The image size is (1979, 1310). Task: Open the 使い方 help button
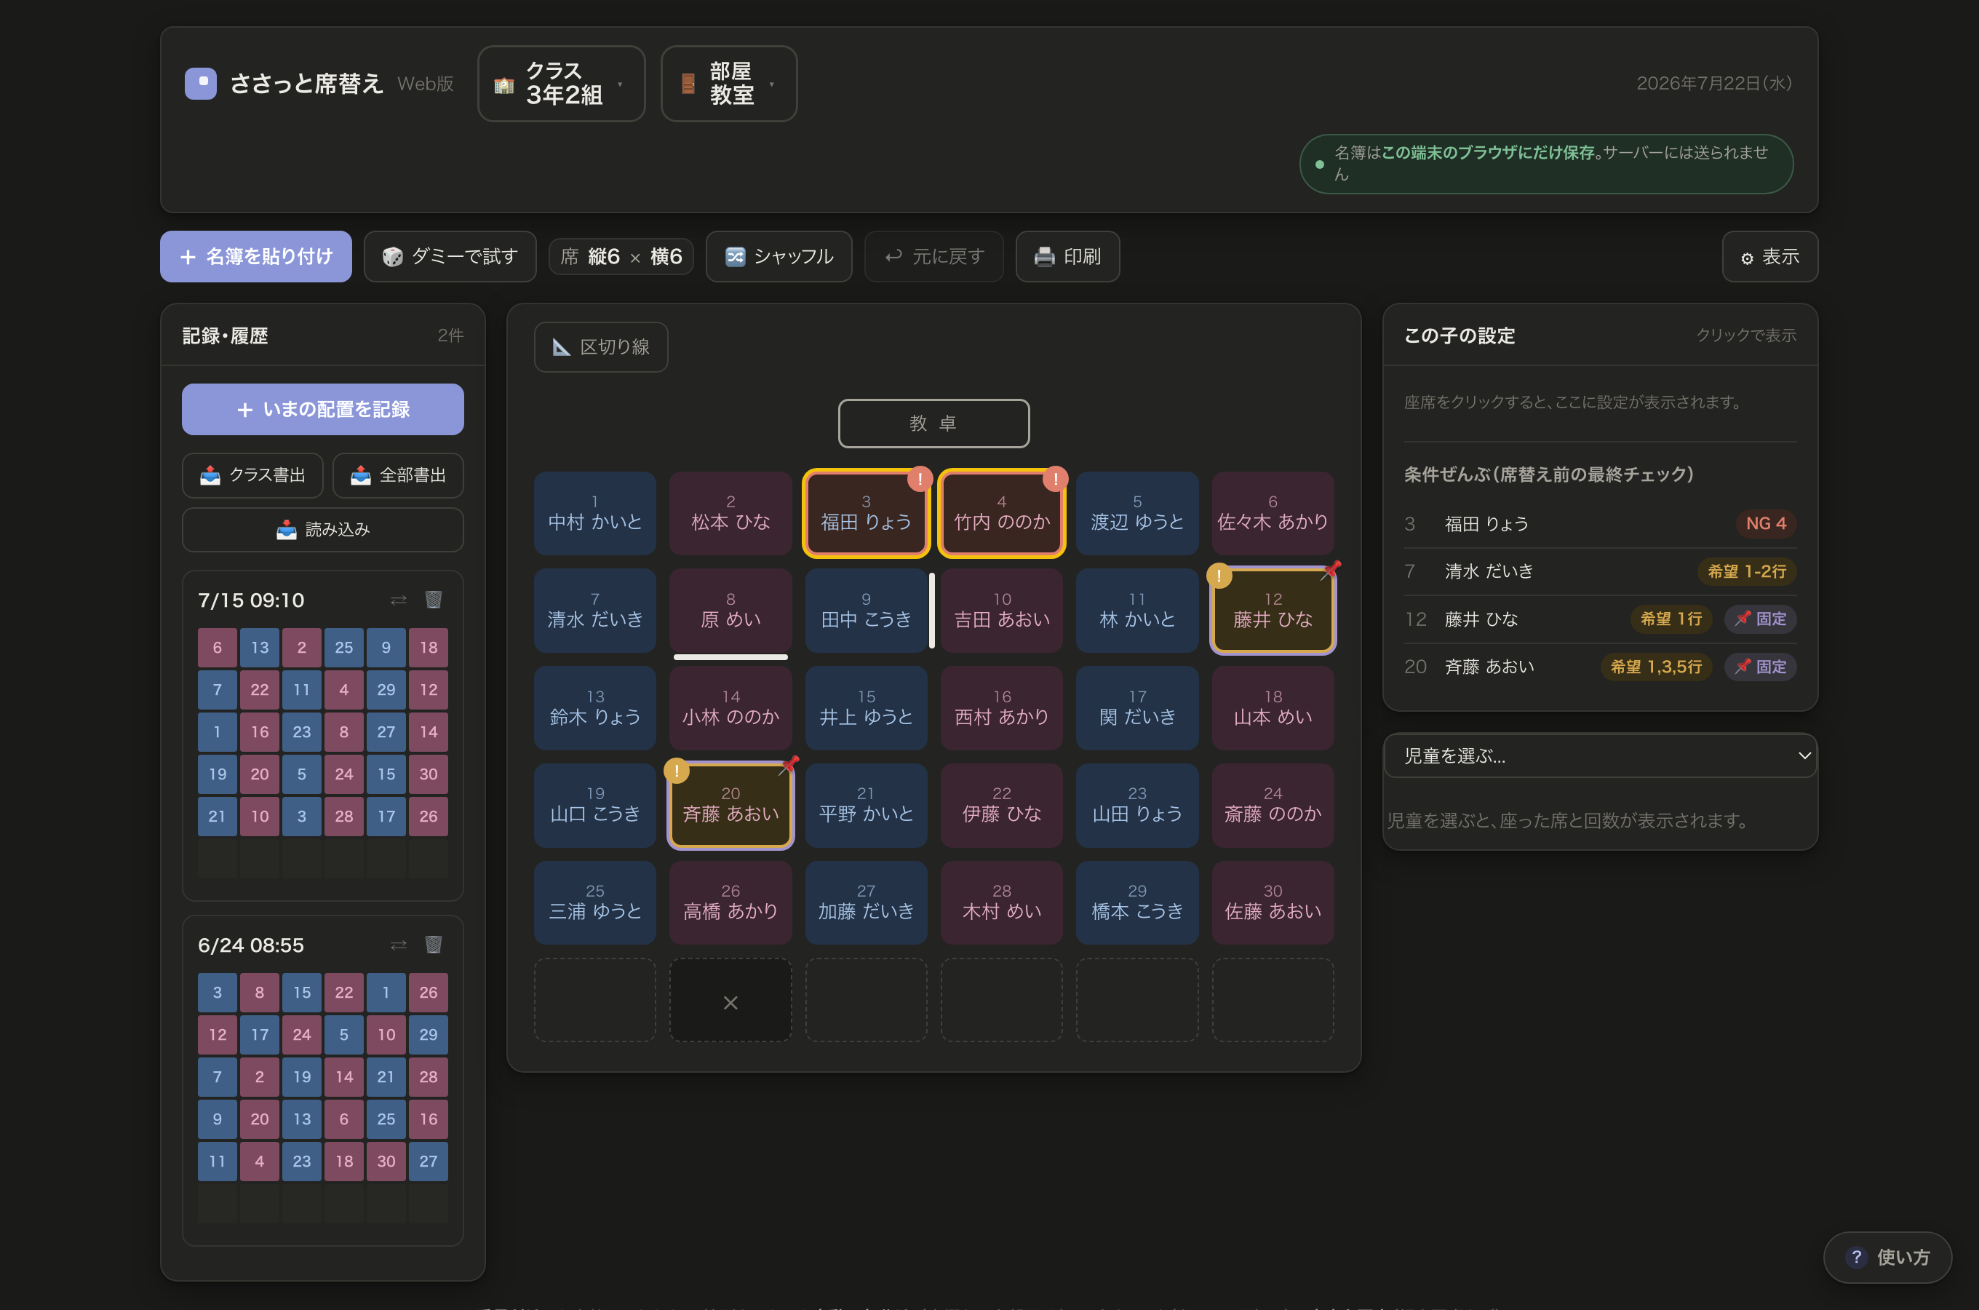tap(1887, 1257)
